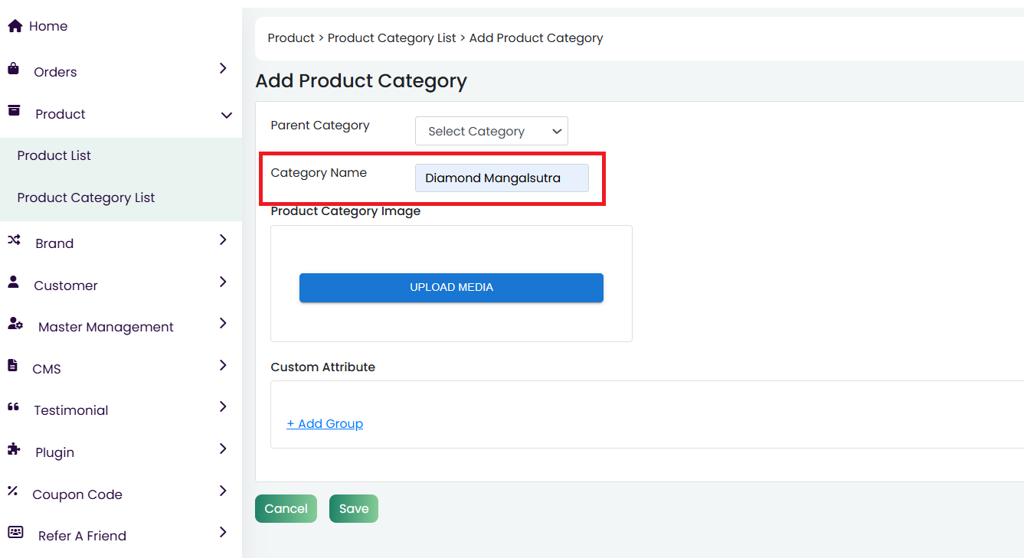Open Product Category List in sidebar
This screenshot has width=1024, height=558.
coord(86,197)
